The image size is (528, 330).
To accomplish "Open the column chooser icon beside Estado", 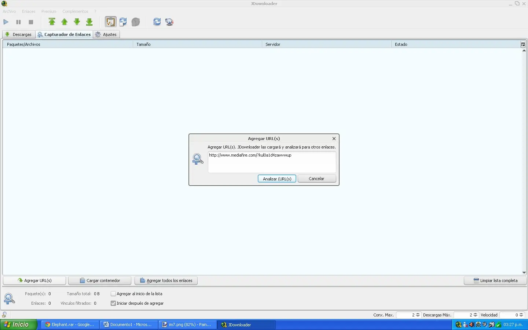I will pos(523,44).
